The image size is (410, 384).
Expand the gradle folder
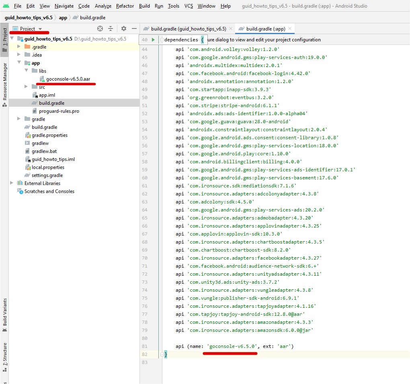(19, 119)
